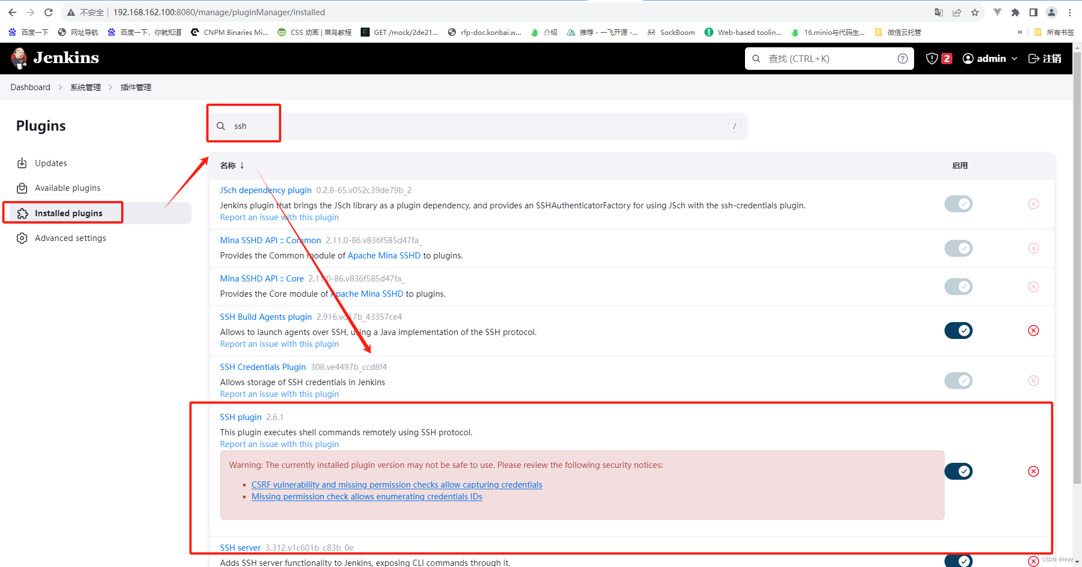The width and height of the screenshot is (1082, 567).
Task: Report an issue for JSch plugin
Action: pos(280,217)
